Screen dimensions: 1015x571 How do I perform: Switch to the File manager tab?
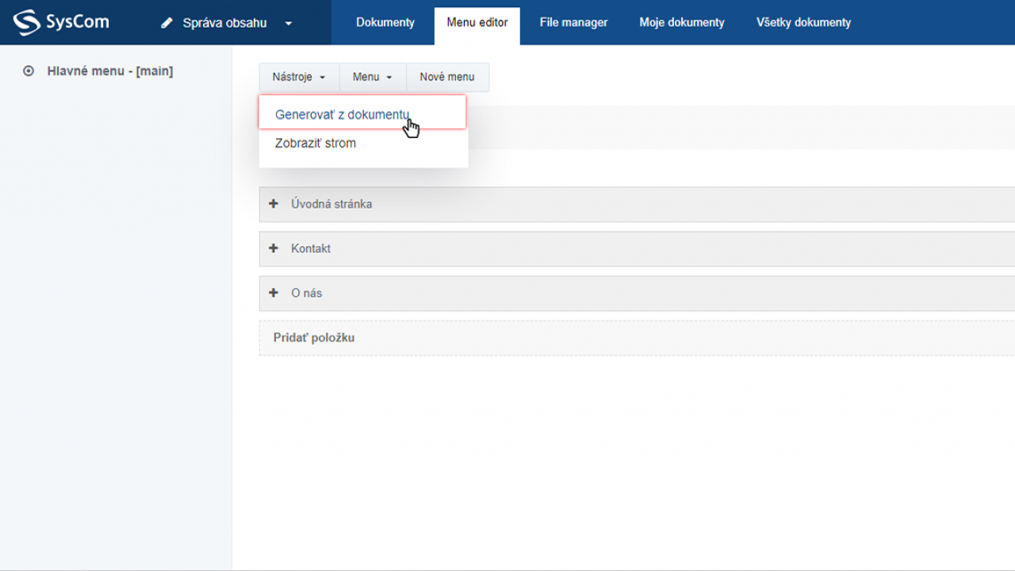[573, 22]
